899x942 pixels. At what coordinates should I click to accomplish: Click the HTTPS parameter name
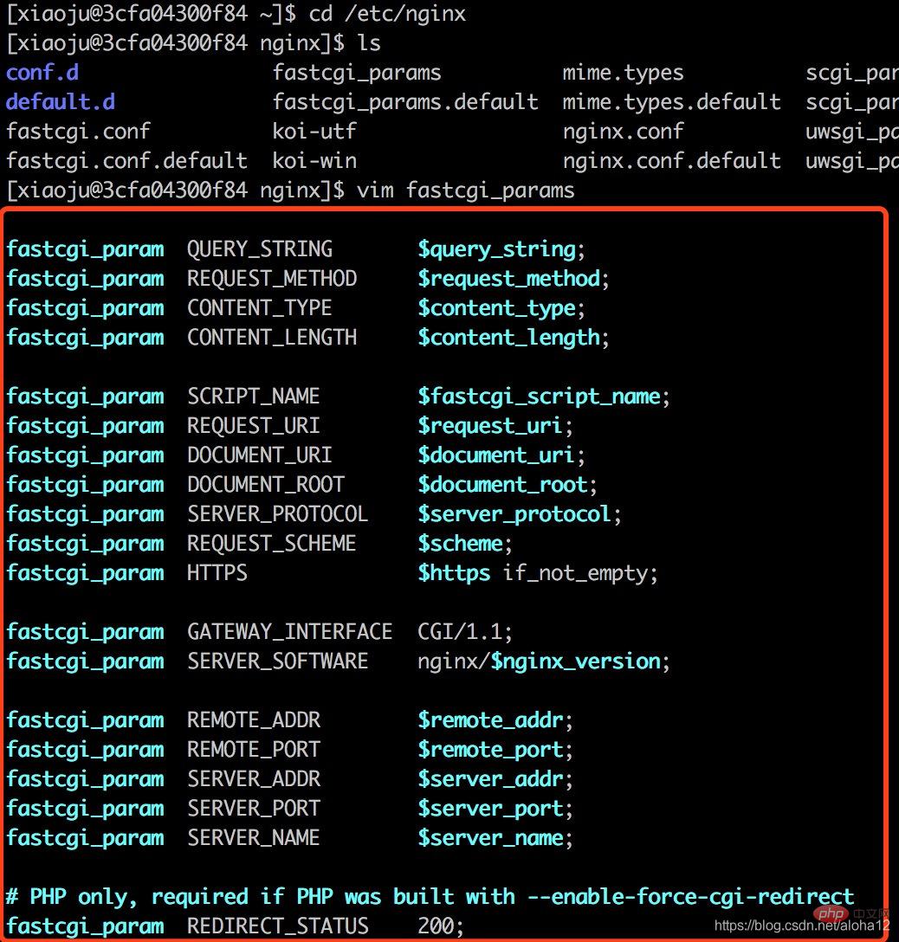(217, 573)
